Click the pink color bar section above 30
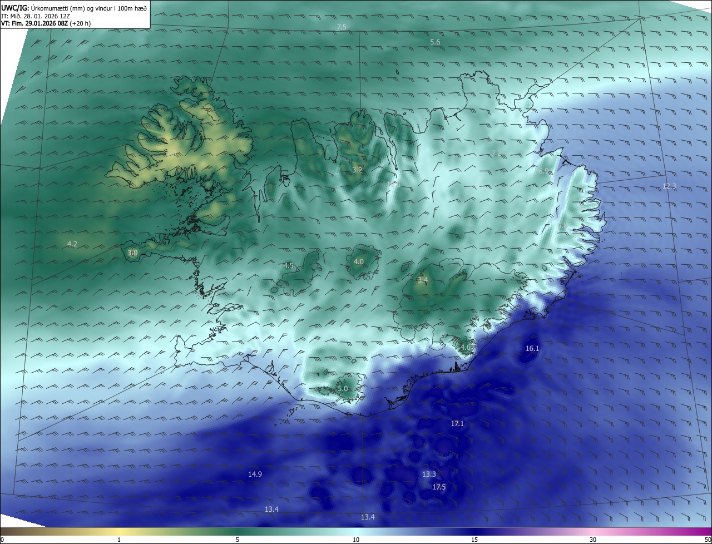 tap(593, 531)
